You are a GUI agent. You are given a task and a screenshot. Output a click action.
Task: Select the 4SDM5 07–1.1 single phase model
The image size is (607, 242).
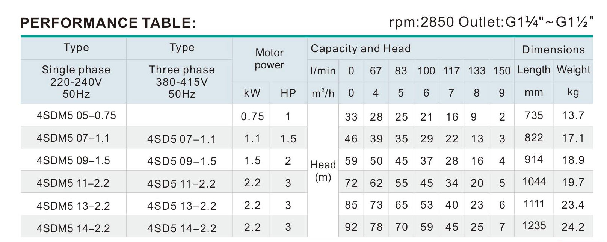73,138
